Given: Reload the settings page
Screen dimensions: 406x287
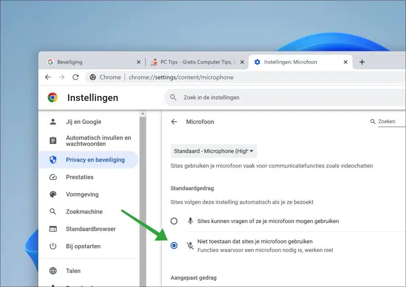Looking at the screenshot, I should [76, 77].
